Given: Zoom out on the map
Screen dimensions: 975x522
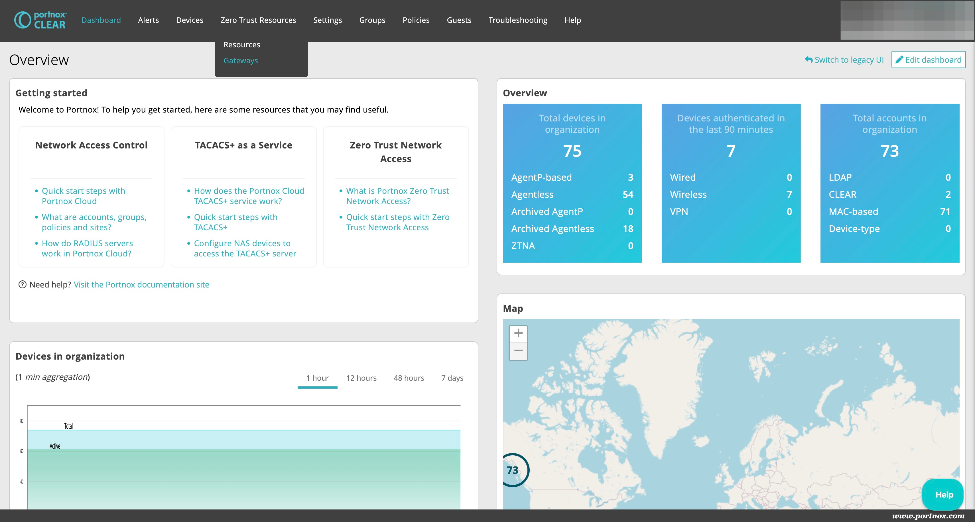Looking at the screenshot, I should click(518, 351).
